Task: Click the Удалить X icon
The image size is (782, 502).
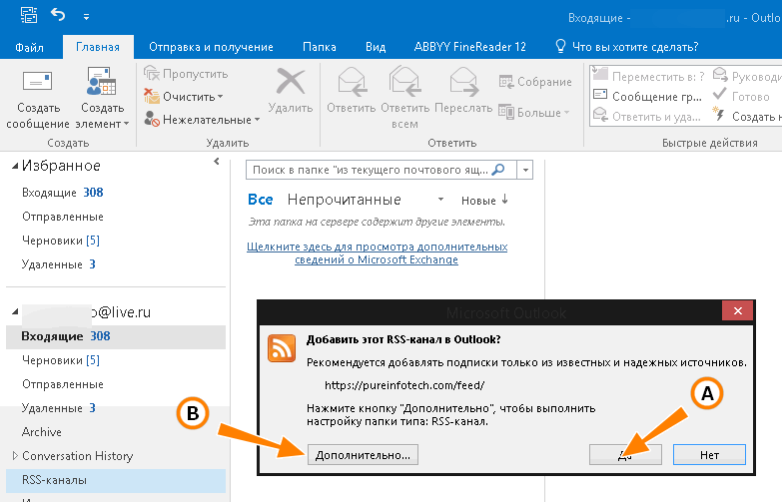Action: pyautogui.click(x=291, y=81)
